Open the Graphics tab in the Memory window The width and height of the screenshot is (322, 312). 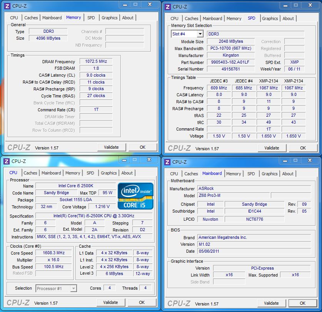110,18
